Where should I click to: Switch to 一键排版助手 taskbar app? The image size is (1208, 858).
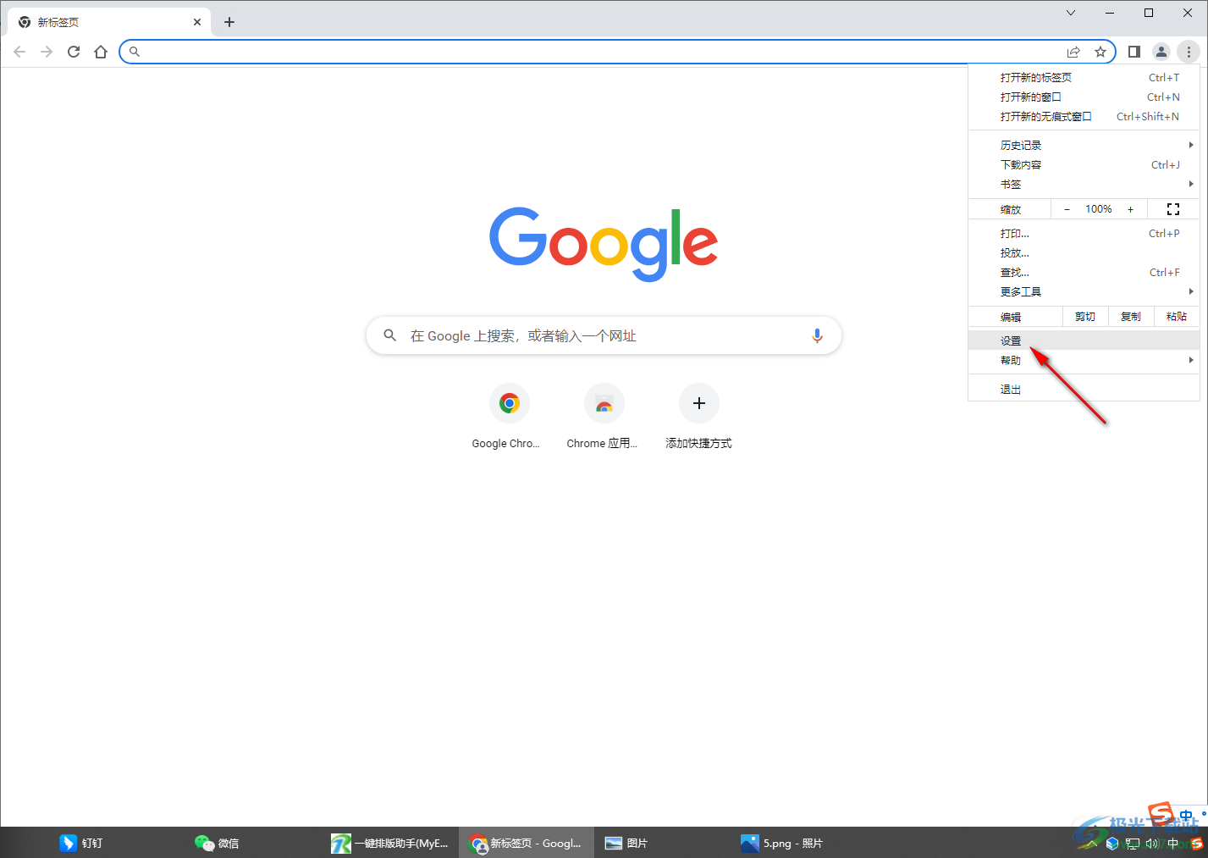click(390, 843)
